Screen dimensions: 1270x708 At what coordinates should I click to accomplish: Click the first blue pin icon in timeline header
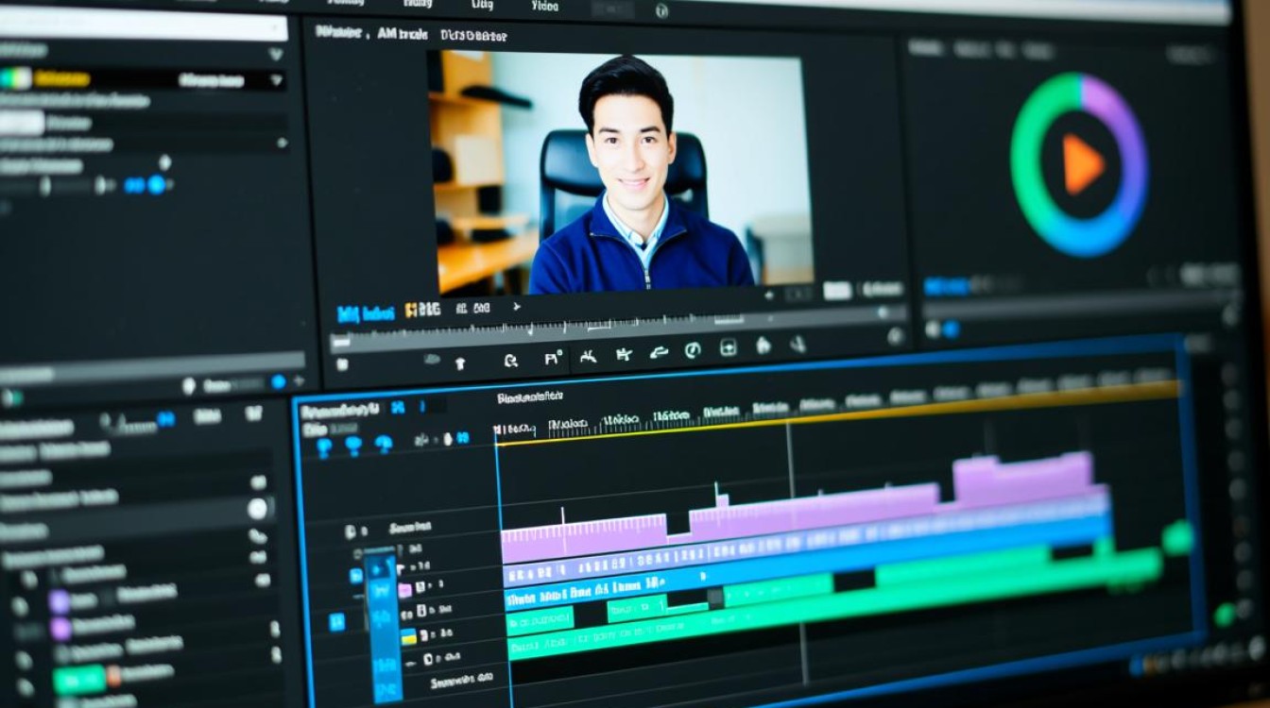click(x=323, y=445)
